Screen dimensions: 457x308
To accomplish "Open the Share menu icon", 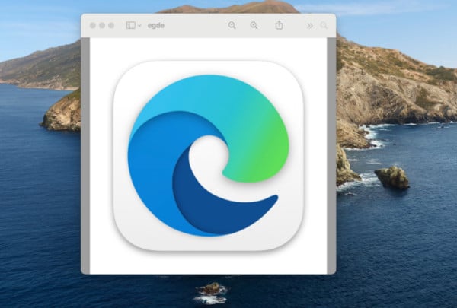I will (x=279, y=25).
